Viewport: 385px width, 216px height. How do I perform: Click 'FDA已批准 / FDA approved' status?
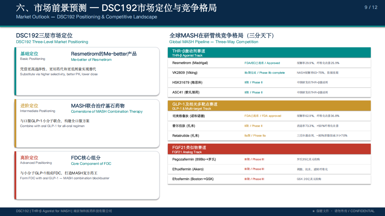[263, 116]
